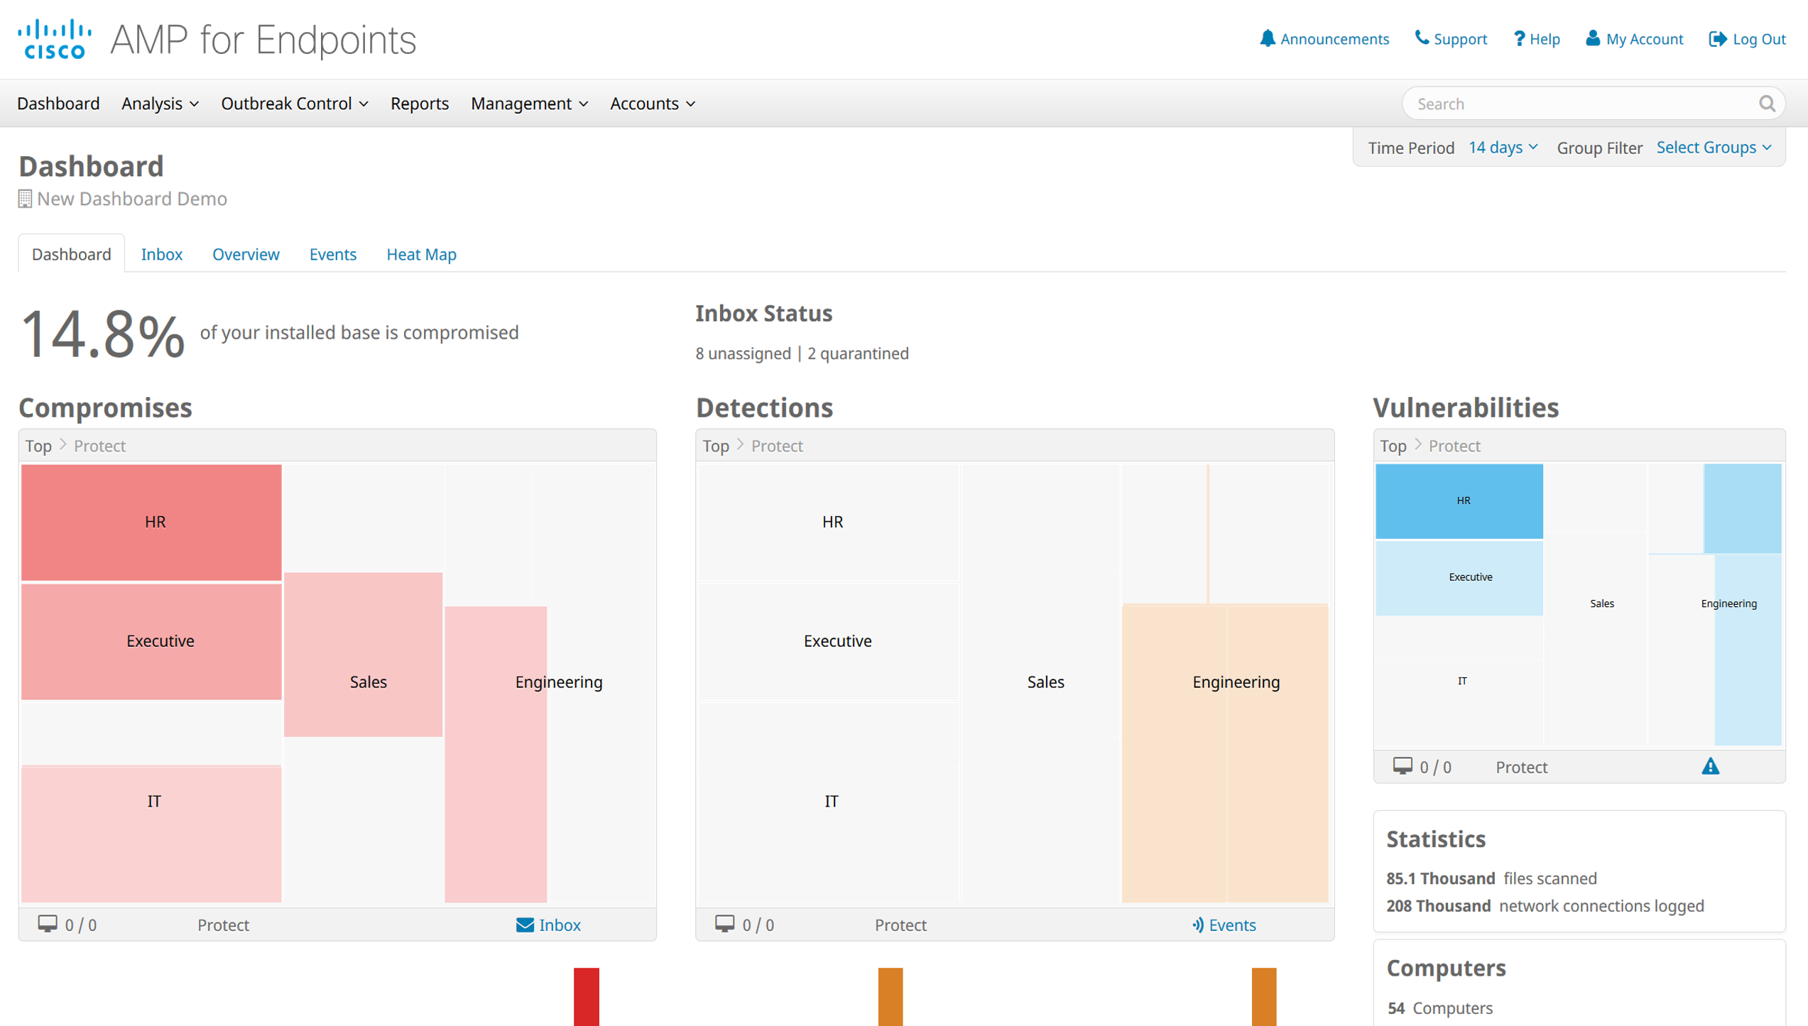Switch to the Inbox tab

pyautogui.click(x=162, y=254)
